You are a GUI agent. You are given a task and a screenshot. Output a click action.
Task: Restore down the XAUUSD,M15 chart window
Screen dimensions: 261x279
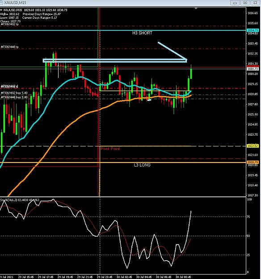[x=245, y=3]
